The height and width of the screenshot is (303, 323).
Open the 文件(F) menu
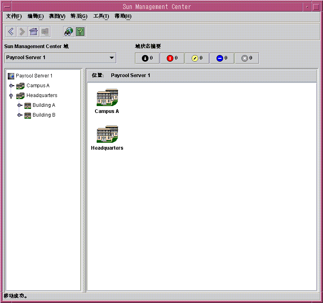[x=14, y=16]
